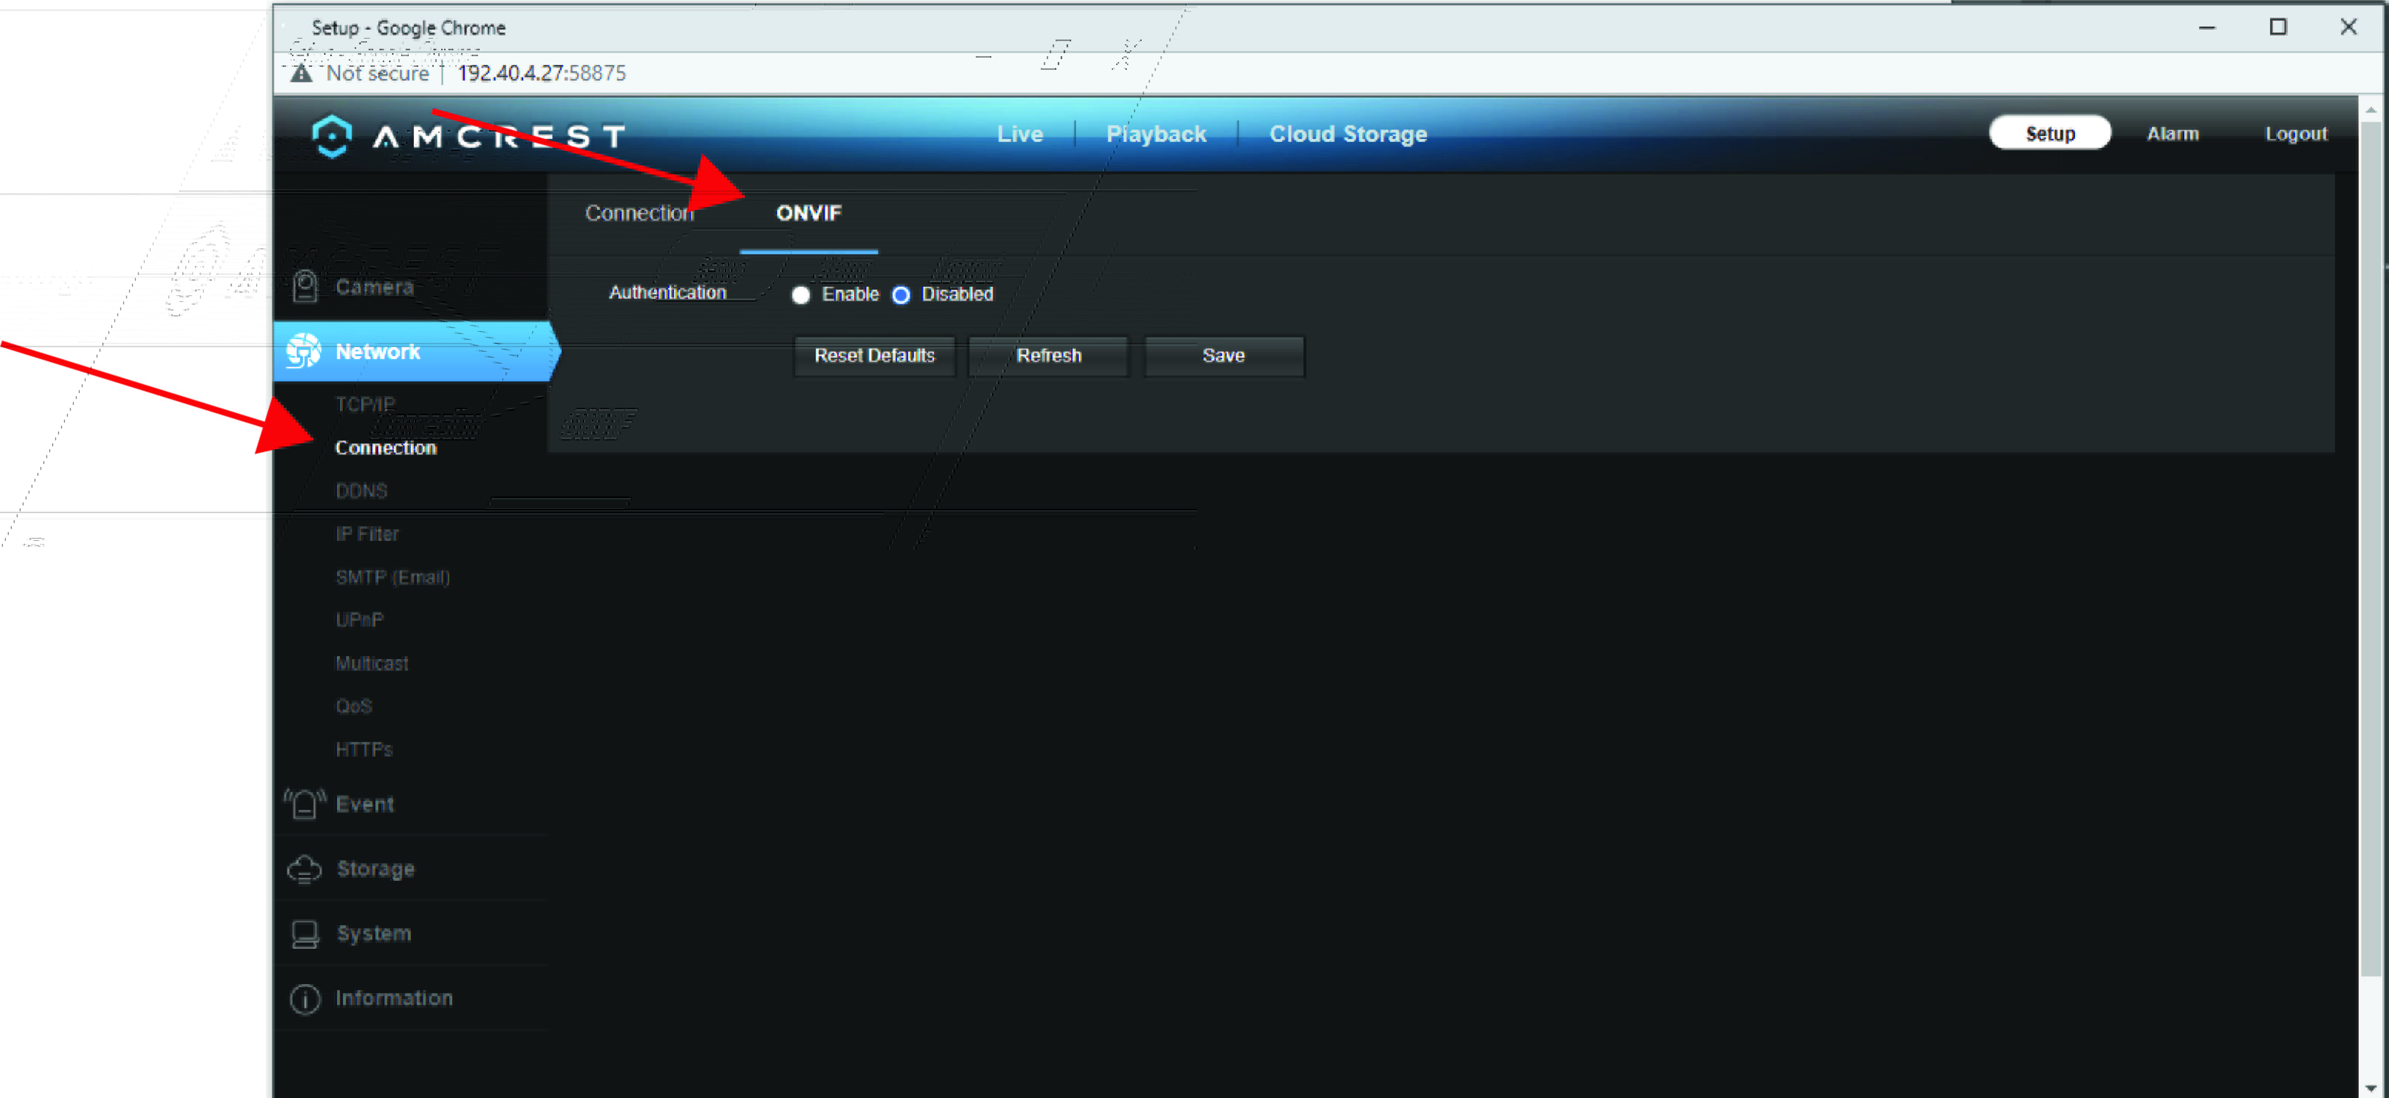Click the Network globe icon
The height and width of the screenshot is (1098, 2389).
point(303,351)
